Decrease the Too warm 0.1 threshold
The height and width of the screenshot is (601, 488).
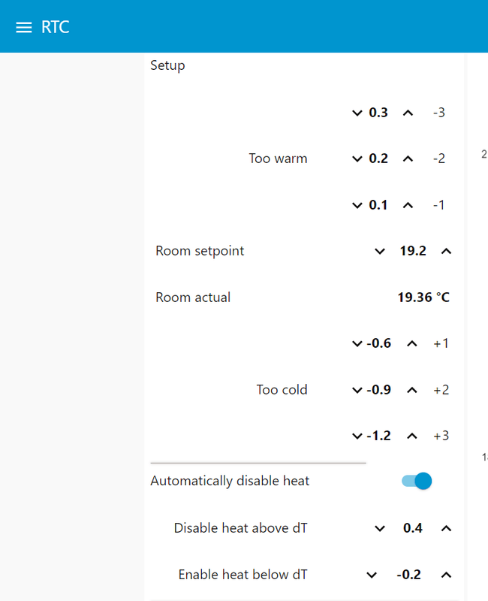pos(357,204)
